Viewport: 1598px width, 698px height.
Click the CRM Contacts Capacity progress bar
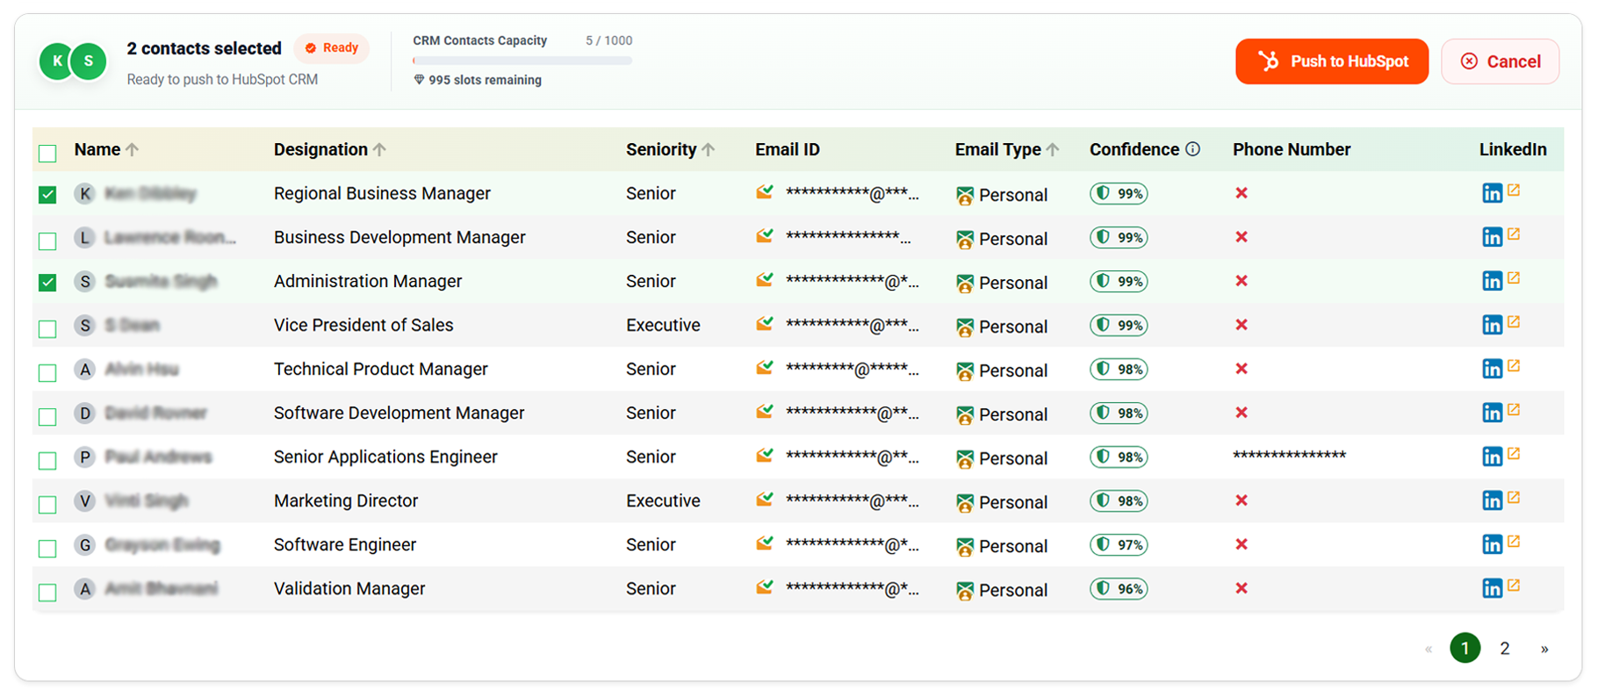(522, 61)
